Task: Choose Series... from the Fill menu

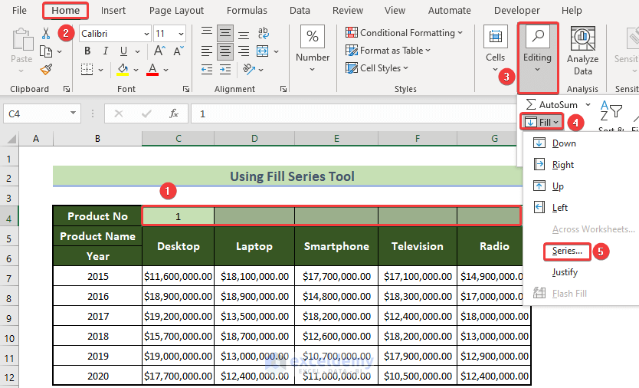Action: [x=567, y=251]
